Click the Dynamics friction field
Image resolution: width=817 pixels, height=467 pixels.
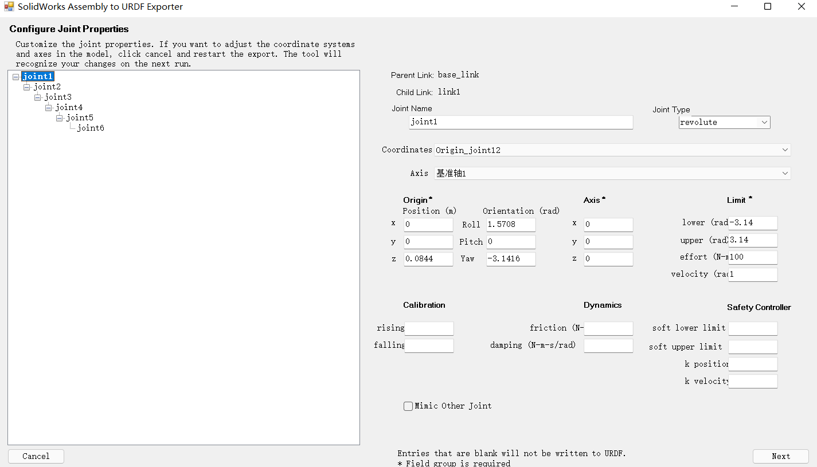click(608, 328)
